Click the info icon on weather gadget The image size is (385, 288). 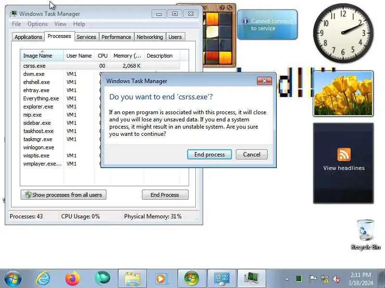[x=245, y=21]
